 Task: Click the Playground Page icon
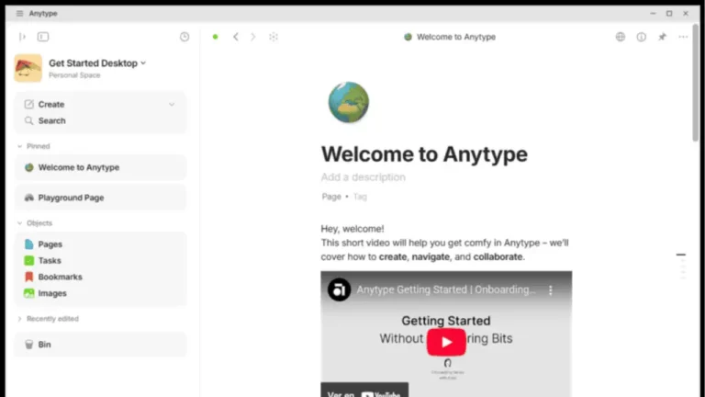(28, 198)
